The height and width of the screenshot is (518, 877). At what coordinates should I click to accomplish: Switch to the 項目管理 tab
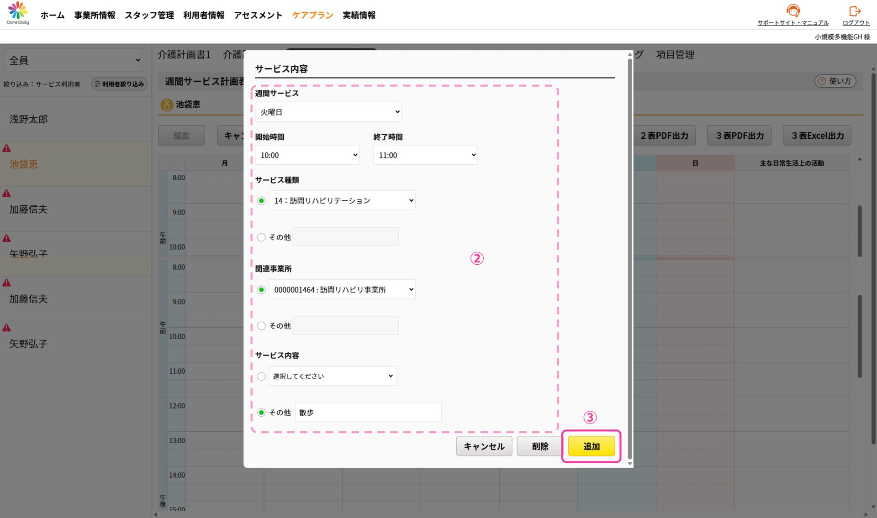point(675,55)
